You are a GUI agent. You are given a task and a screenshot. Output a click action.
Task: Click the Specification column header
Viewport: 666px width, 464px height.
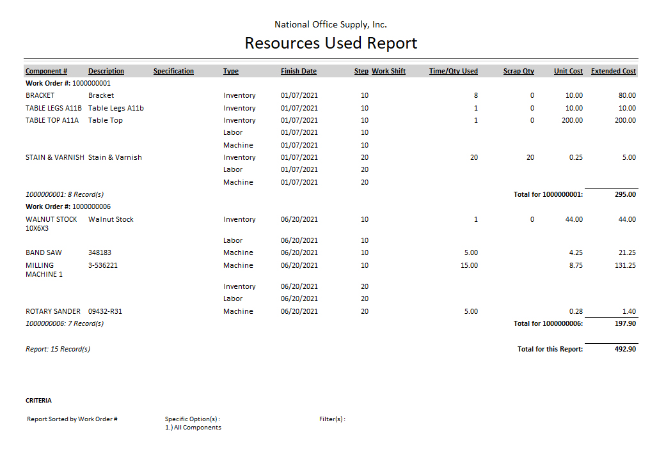[173, 71]
